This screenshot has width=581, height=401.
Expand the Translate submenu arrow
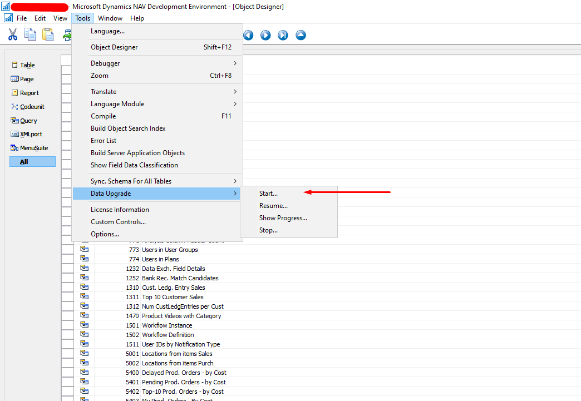[x=235, y=91]
